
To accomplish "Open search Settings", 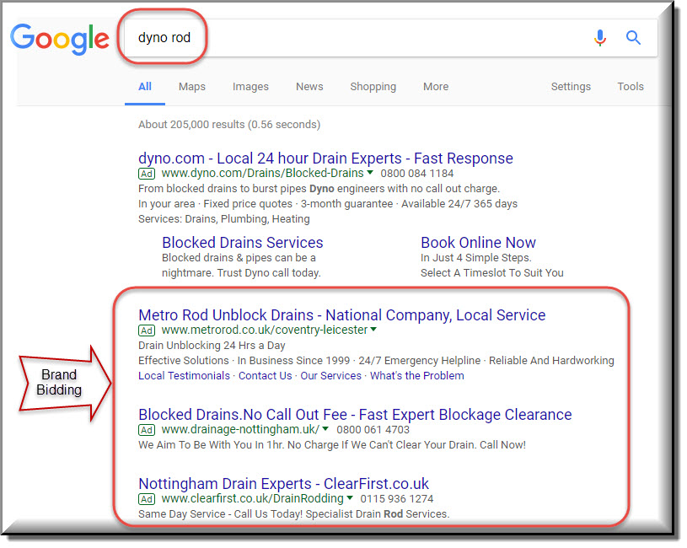I will point(571,87).
